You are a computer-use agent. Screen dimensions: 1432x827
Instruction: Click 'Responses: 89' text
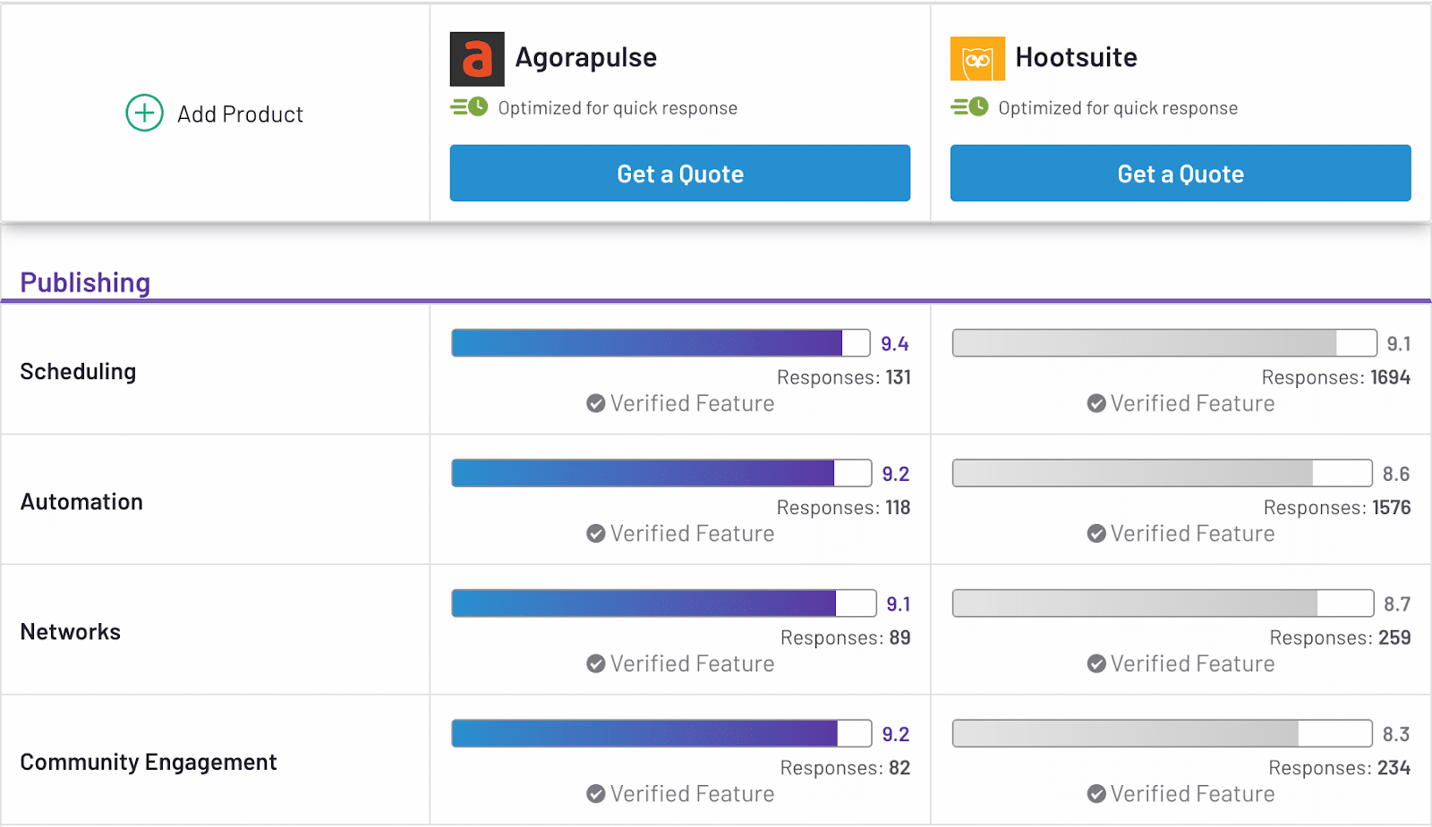pos(846,637)
